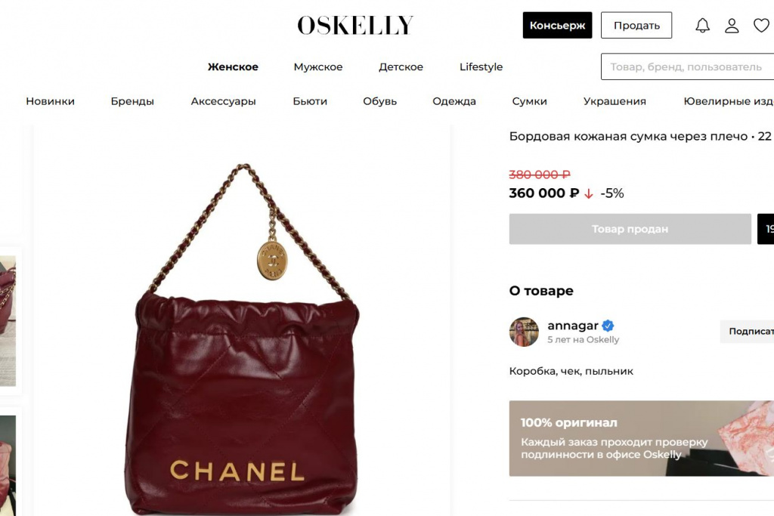Open the Сумки category menu
Viewport: 774px width, 516px height.
(x=529, y=101)
